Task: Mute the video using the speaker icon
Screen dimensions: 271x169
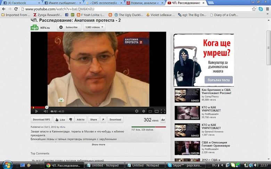Action: click(x=46, y=111)
